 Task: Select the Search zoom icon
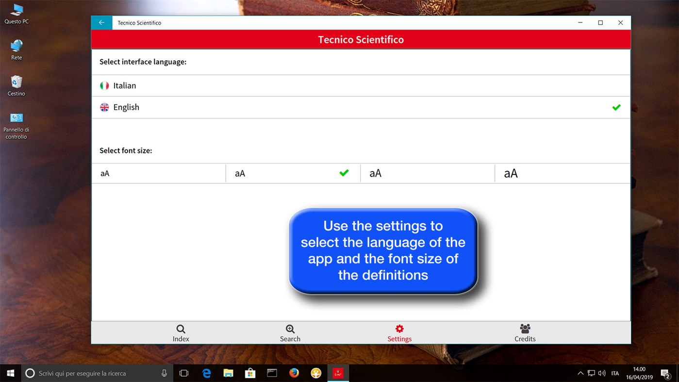[290, 328]
